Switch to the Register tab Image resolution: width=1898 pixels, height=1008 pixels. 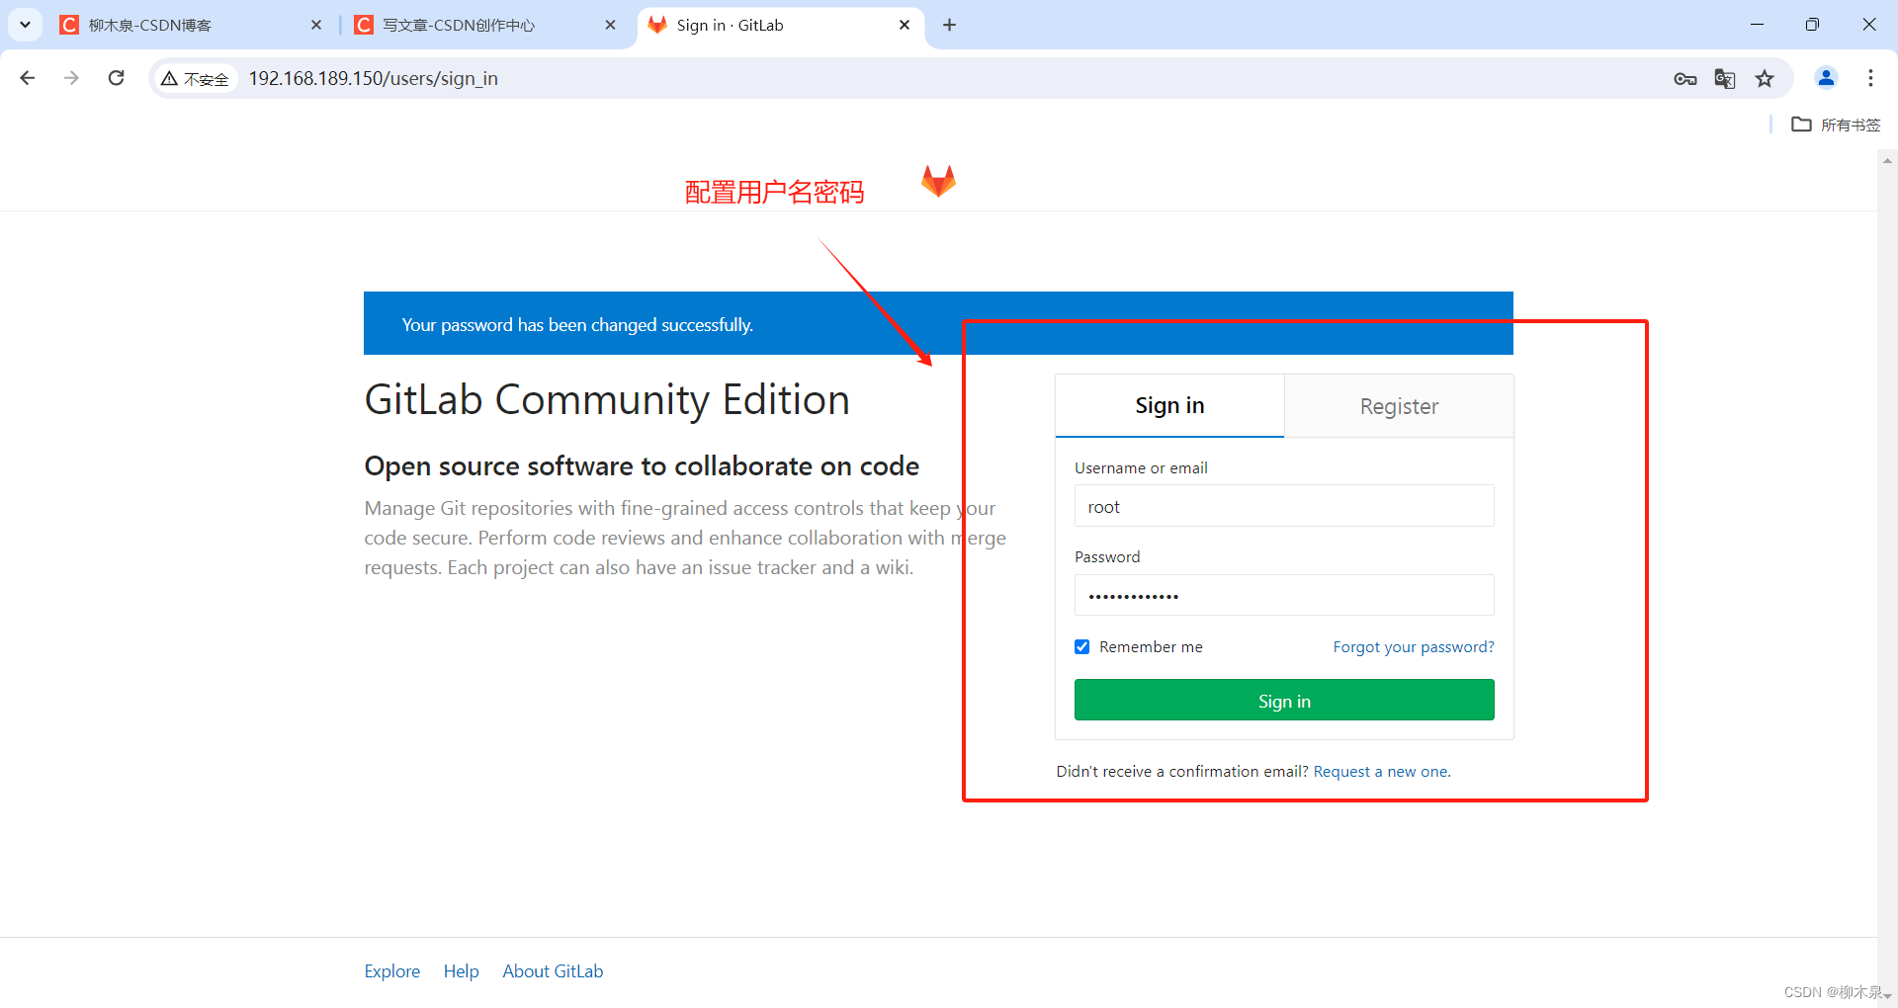point(1399,405)
